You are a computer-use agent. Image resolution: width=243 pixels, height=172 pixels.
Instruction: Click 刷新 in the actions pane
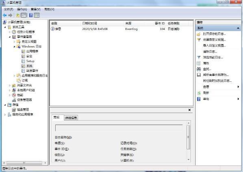[x=206, y=93]
